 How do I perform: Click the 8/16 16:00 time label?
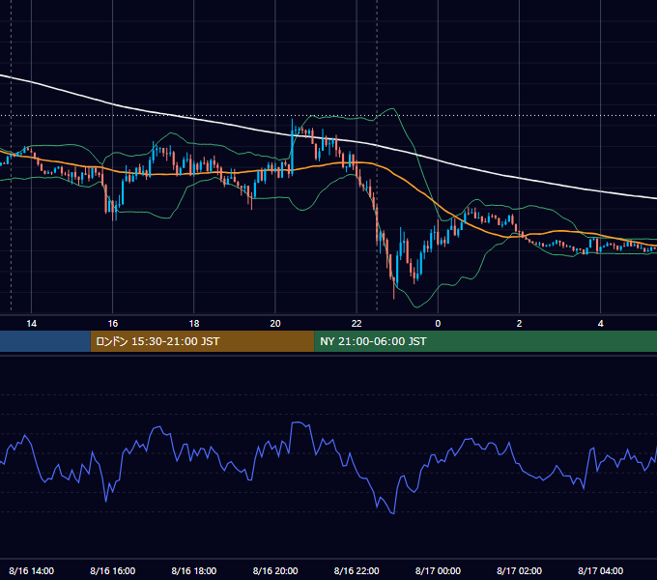[113, 570]
